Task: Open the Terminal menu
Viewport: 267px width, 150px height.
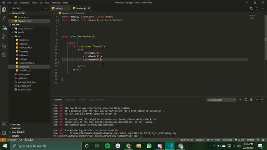Action: 56,3
